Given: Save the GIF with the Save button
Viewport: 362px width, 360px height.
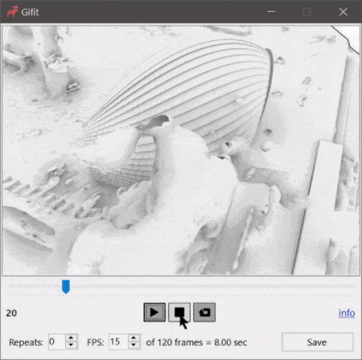Looking at the screenshot, I should 318,342.
